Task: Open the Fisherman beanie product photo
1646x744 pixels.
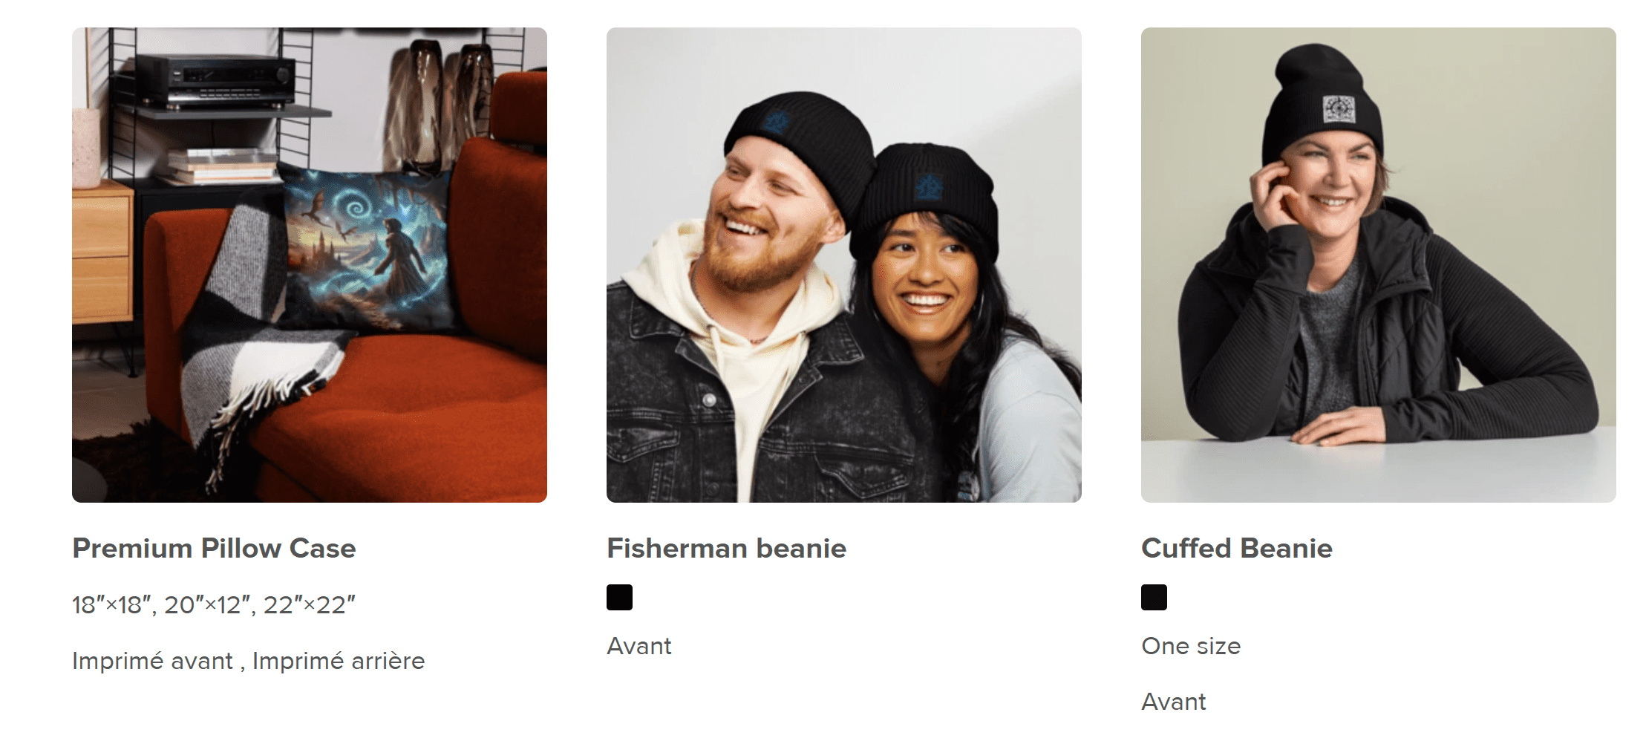Action: 844,265
